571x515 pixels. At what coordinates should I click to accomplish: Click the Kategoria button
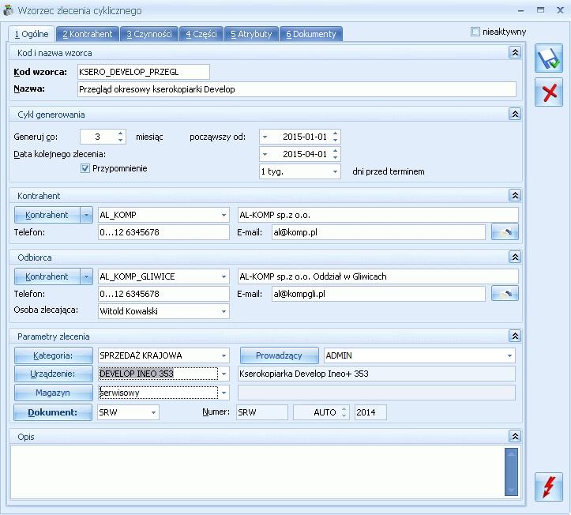click(x=53, y=355)
